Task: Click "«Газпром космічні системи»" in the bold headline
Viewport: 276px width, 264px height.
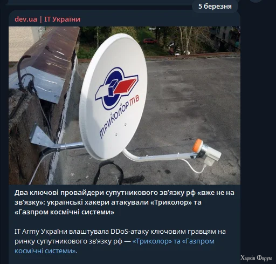Action: (64, 212)
